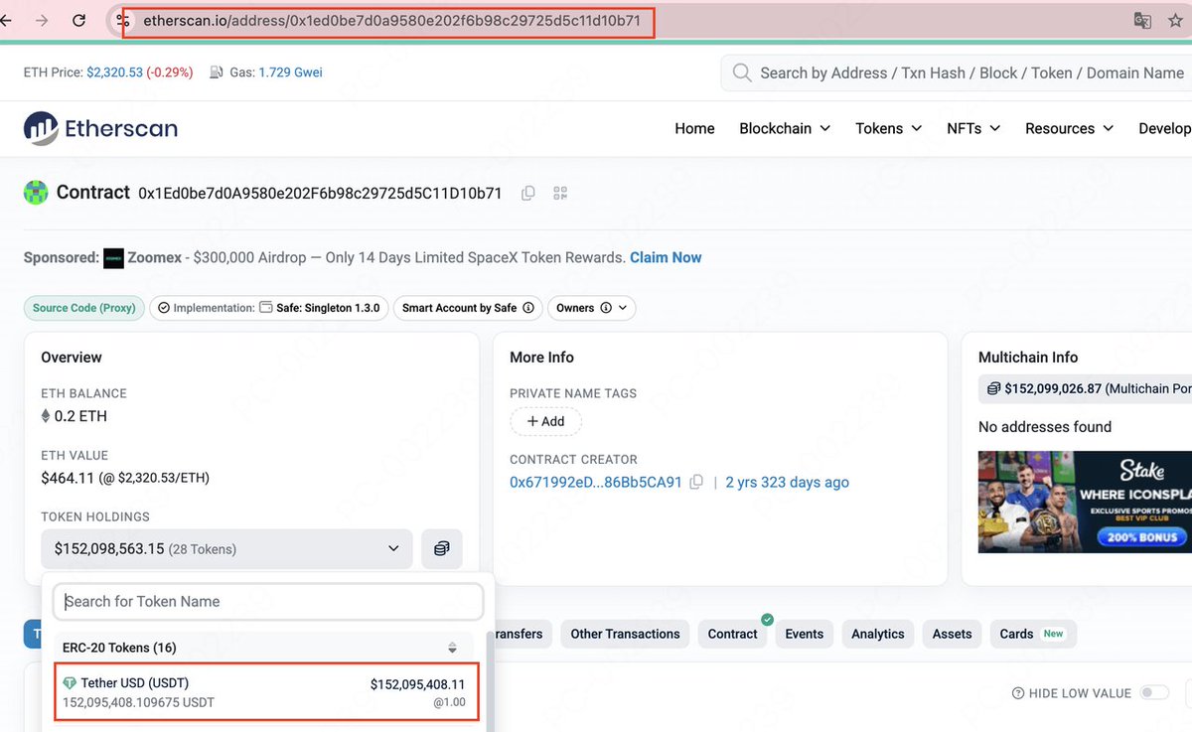Expand the Tokens menu
Image resolution: width=1192 pixels, height=732 pixels.
click(x=889, y=128)
